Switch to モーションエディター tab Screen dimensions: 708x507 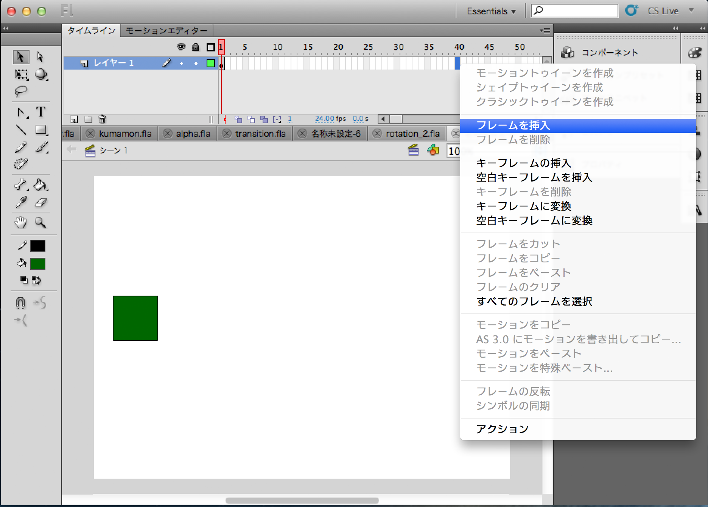[x=166, y=31]
